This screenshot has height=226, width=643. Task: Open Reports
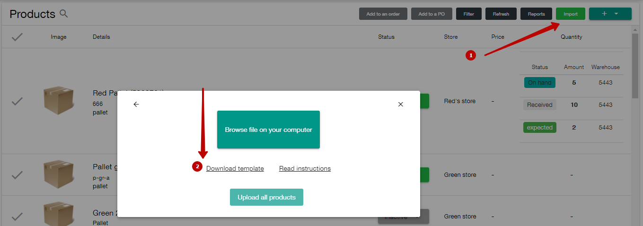tap(537, 14)
